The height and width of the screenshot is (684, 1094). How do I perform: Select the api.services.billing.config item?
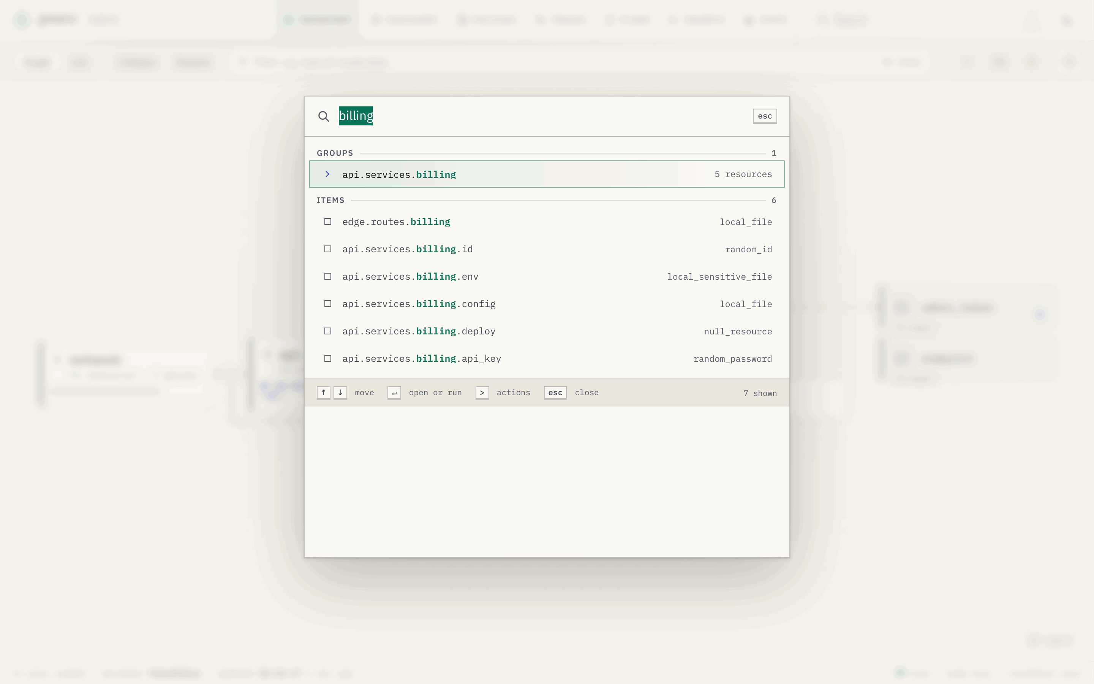click(547, 304)
